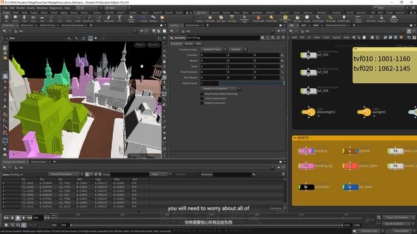This screenshot has height=234, width=417.
Task: Enable Child Compensation checkbox
Action: pos(202,98)
